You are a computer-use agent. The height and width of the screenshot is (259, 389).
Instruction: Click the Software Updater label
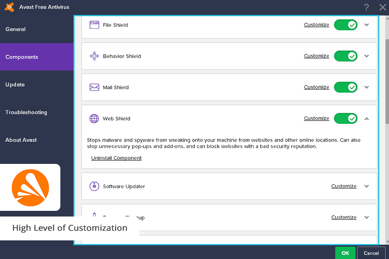[x=124, y=187]
